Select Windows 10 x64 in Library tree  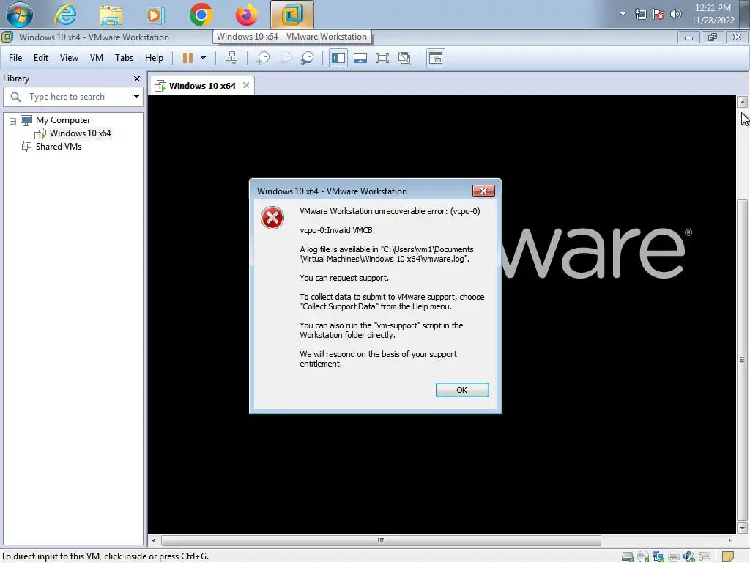(80, 133)
